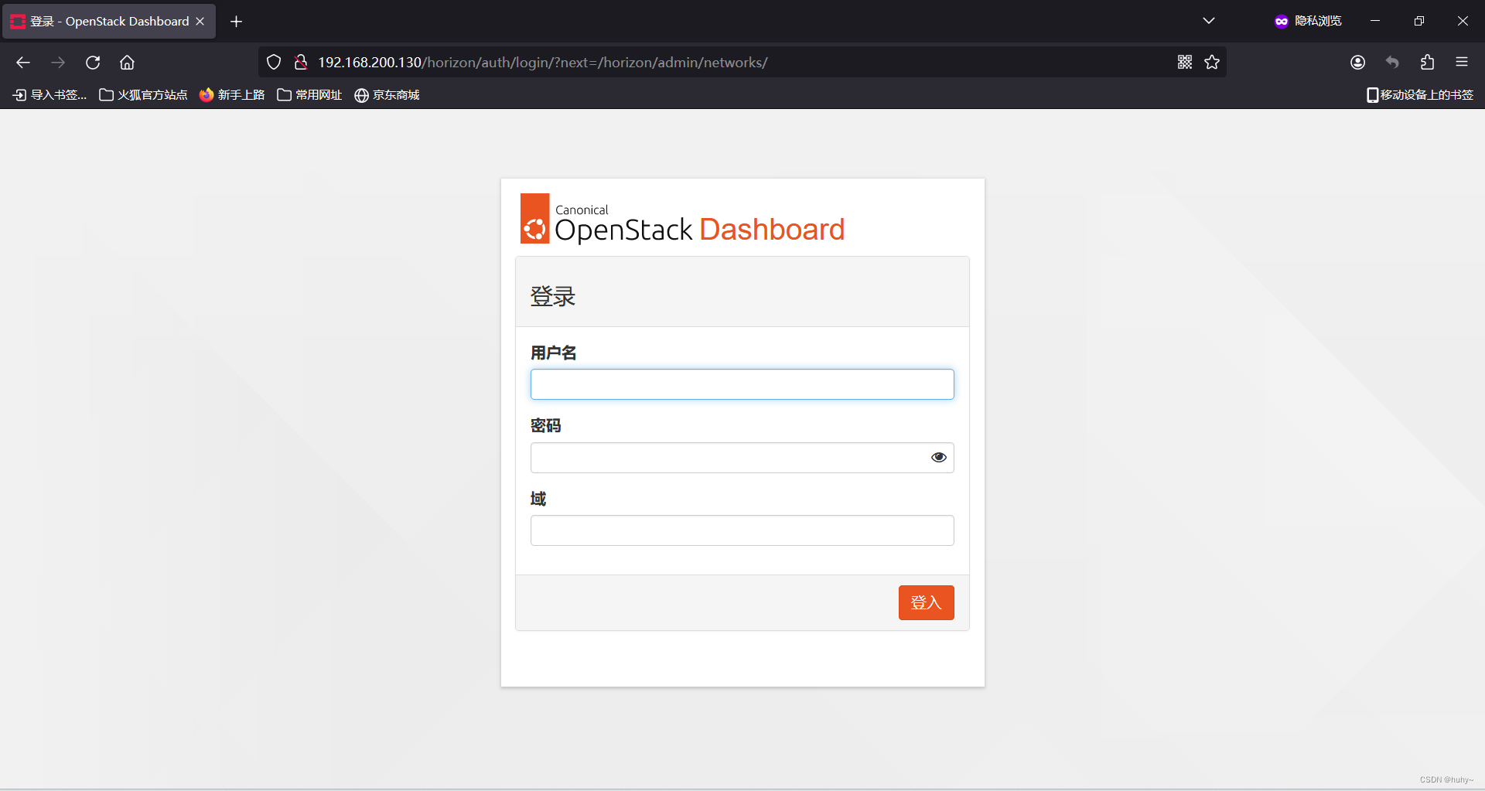Open a new browser tab
1485x791 pixels.
coord(237,22)
